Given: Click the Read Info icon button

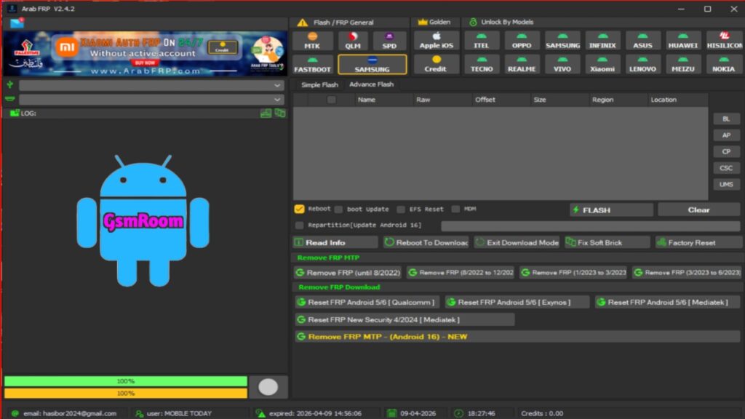Looking at the screenshot, I should [335, 242].
